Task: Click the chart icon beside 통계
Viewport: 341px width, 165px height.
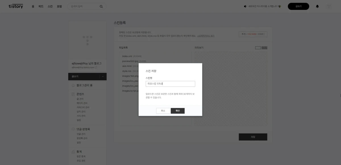Action: point(73,152)
